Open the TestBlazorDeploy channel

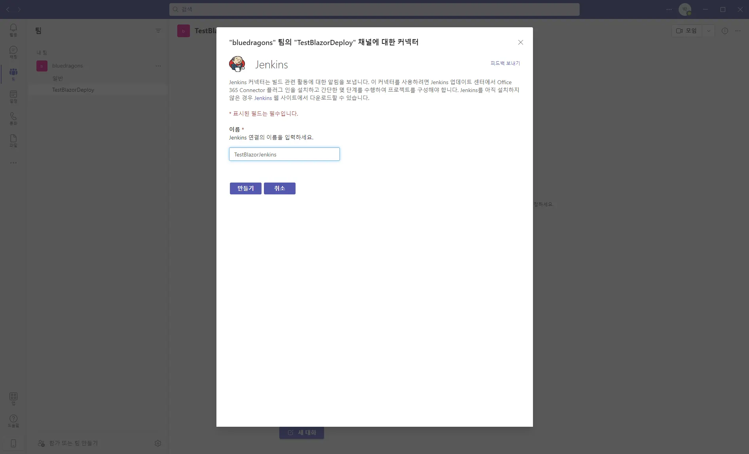(99, 90)
